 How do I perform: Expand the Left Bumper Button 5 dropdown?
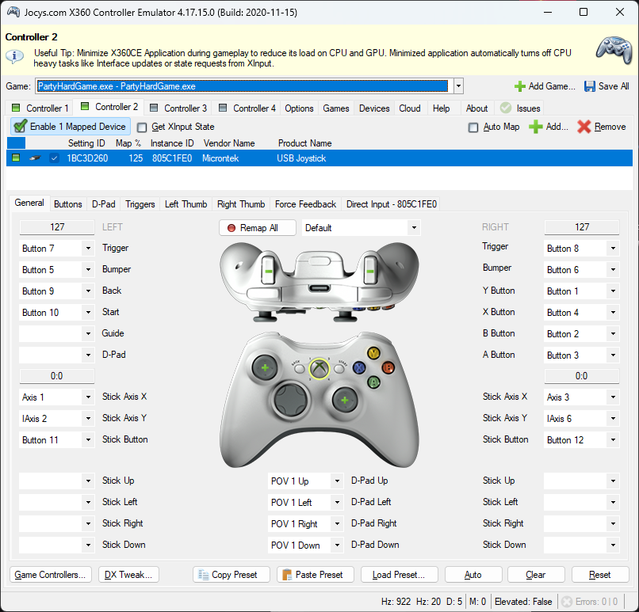[88, 270]
